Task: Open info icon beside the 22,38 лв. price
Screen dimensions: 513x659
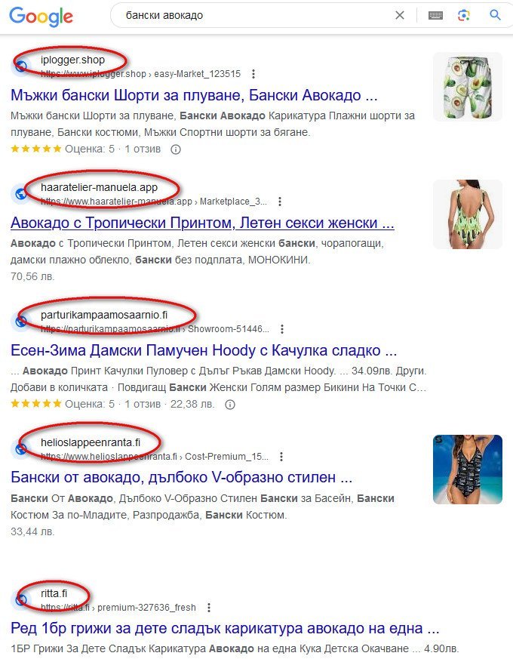Action: click(x=230, y=405)
